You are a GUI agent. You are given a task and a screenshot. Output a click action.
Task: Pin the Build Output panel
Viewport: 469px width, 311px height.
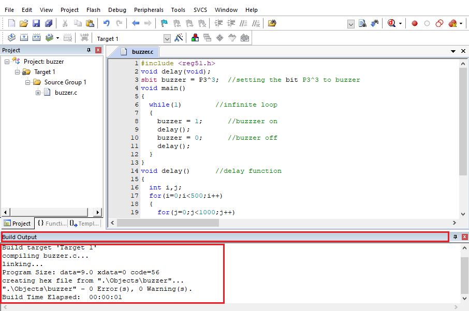point(455,237)
